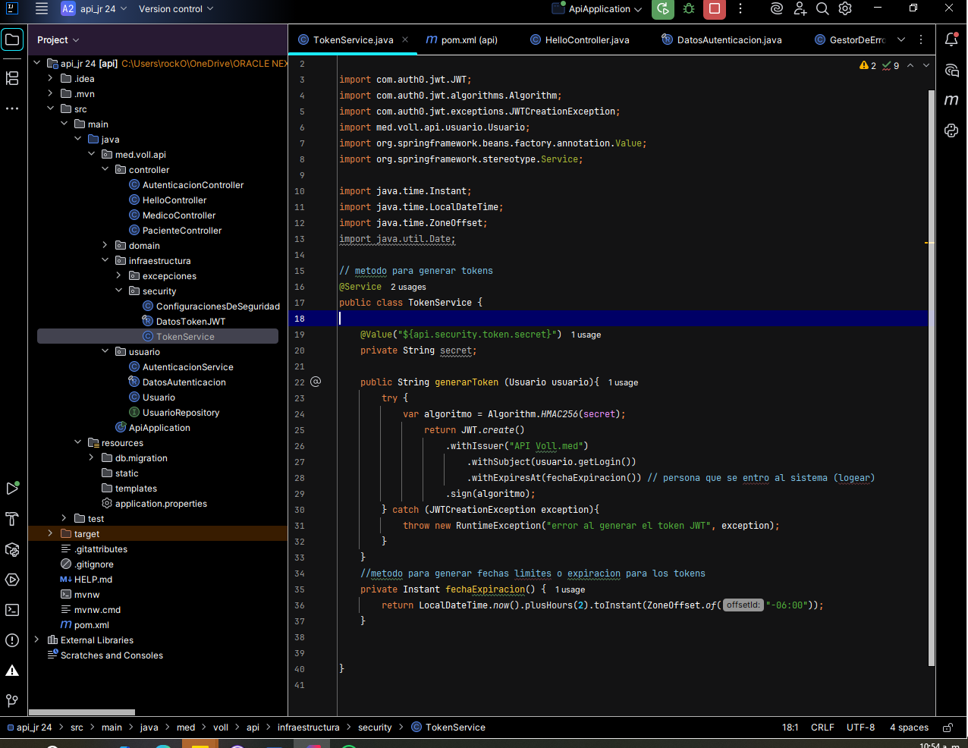The height and width of the screenshot is (748, 968).
Task: Open the Services tool window
Action: [x=12, y=580]
